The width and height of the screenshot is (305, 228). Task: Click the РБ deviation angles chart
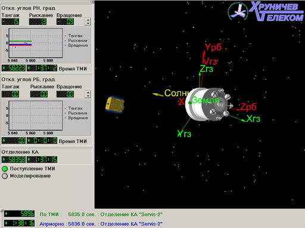click(x=36, y=116)
